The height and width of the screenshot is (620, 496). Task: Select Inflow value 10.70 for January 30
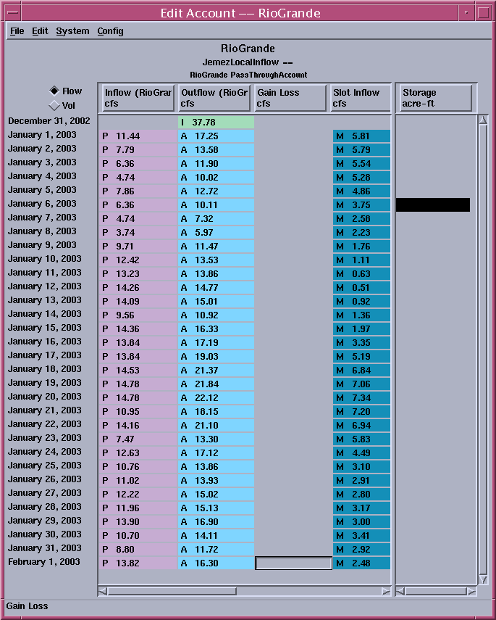(139, 535)
